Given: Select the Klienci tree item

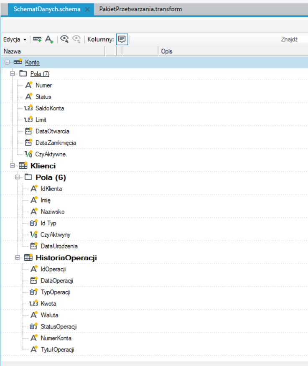Looking at the screenshot, I should pyautogui.click(x=43, y=166).
